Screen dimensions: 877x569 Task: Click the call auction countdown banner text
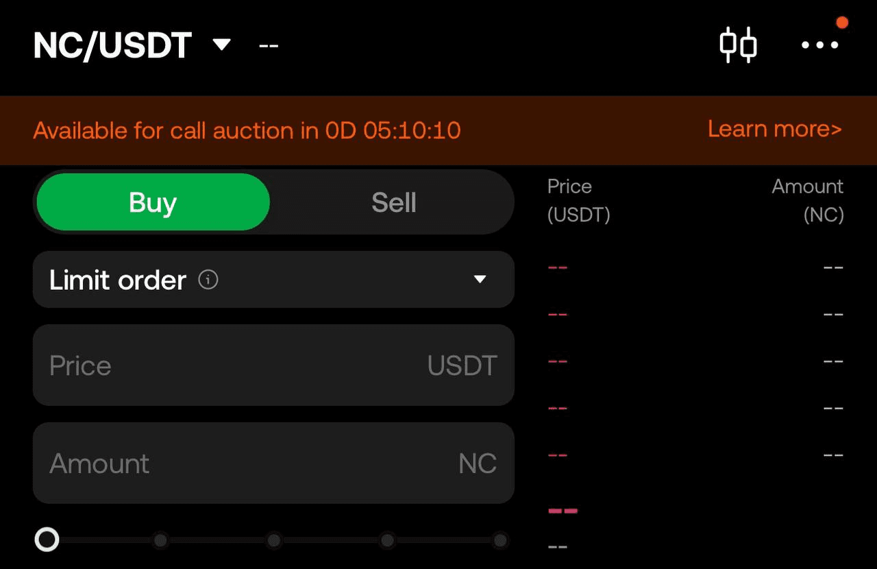(x=247, y=130)
